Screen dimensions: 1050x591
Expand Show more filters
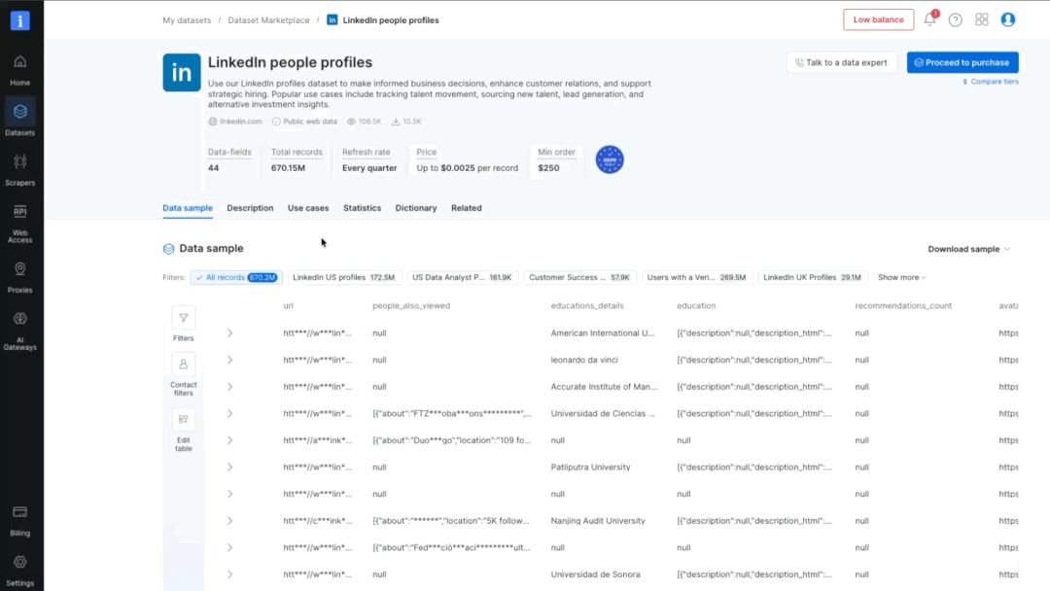click(901, 277)
